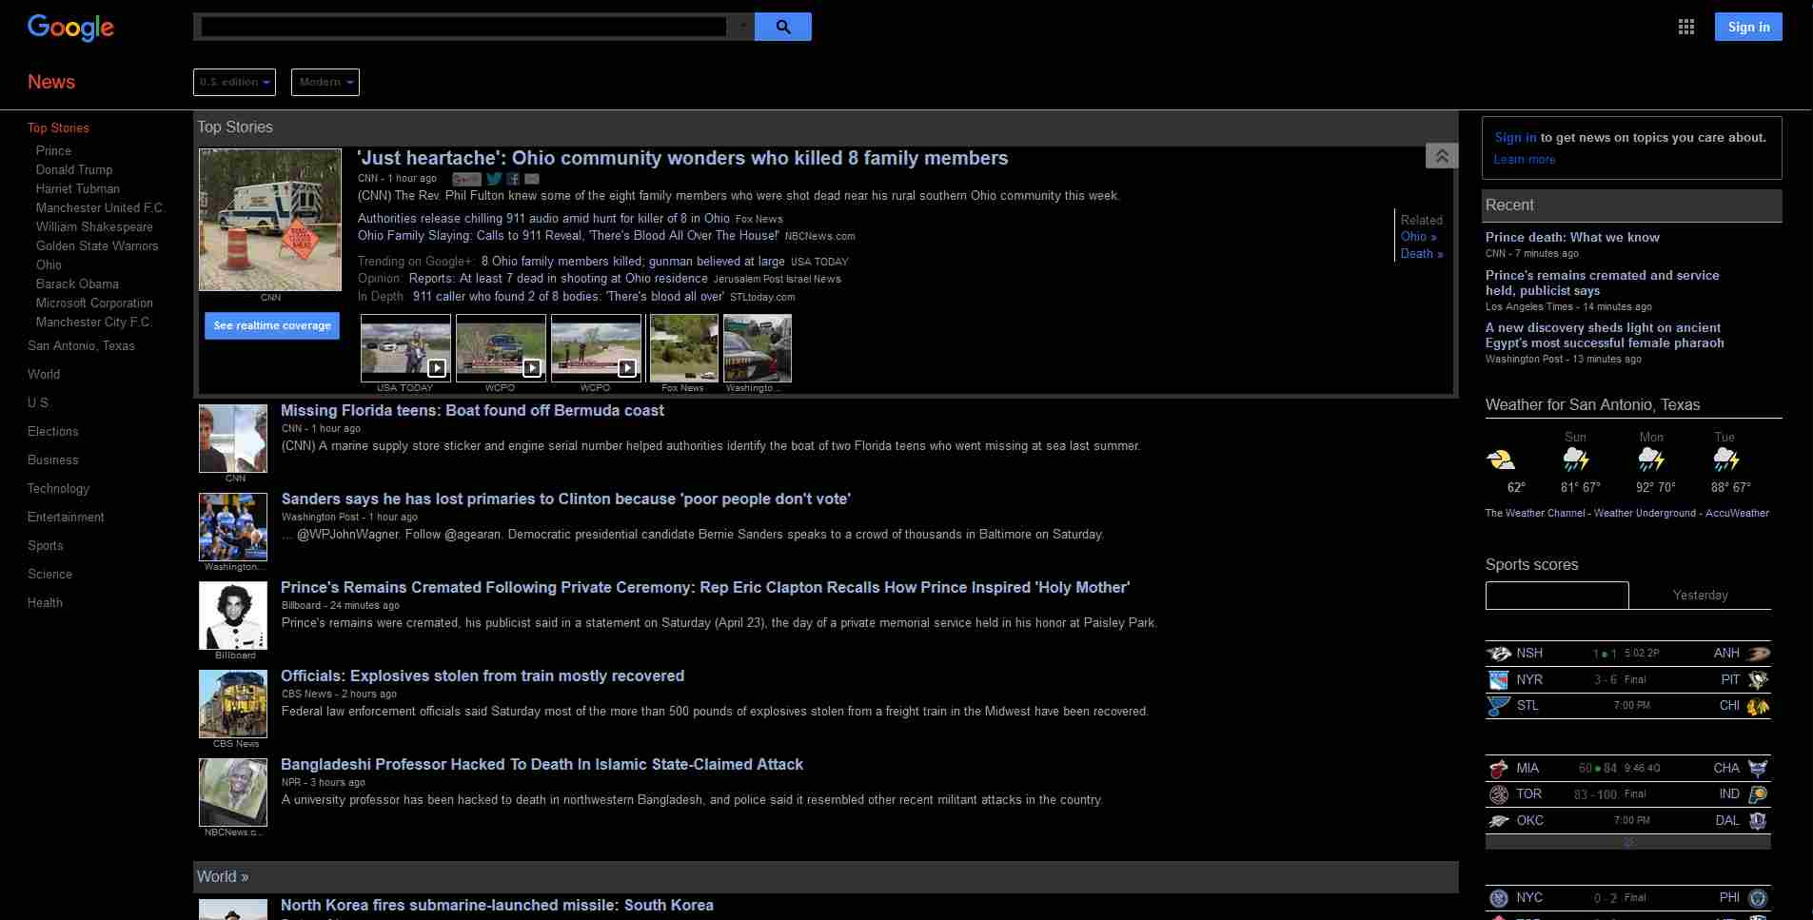
Task: Click the Sign in button
Action: click(1748, 27)
